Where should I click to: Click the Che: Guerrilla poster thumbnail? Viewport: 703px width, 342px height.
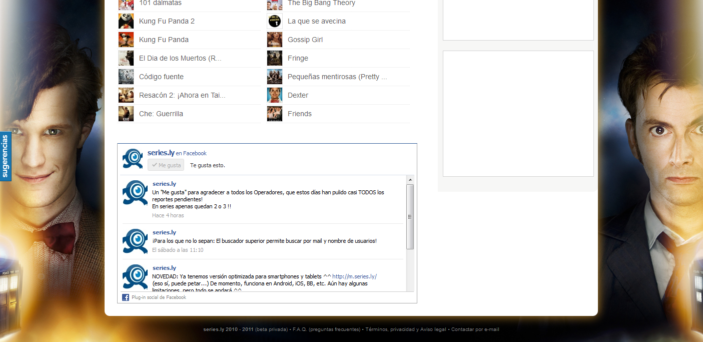(x=126, y=114)
